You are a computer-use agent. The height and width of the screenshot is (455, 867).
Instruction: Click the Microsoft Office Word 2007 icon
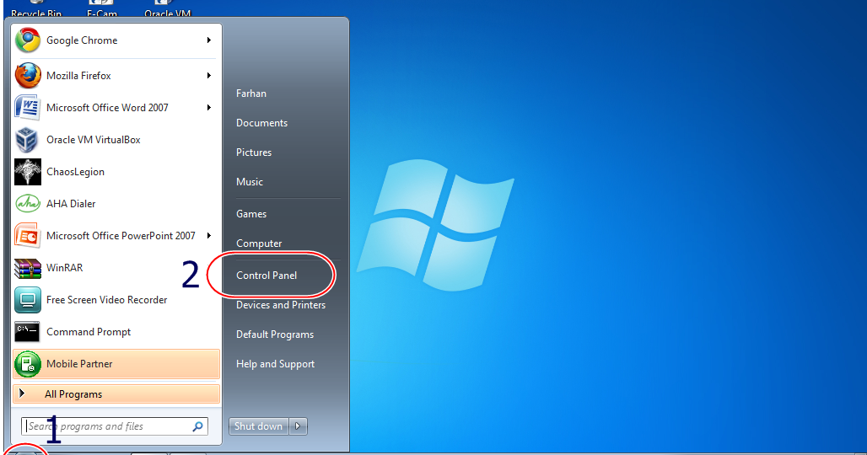tap(28, 108)
